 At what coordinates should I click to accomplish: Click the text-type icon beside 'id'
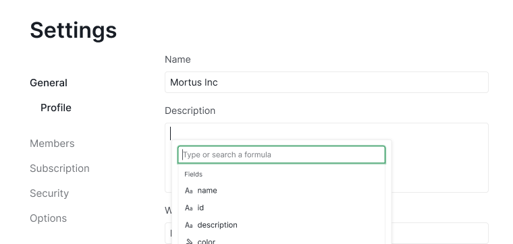[x=189, y=208]
